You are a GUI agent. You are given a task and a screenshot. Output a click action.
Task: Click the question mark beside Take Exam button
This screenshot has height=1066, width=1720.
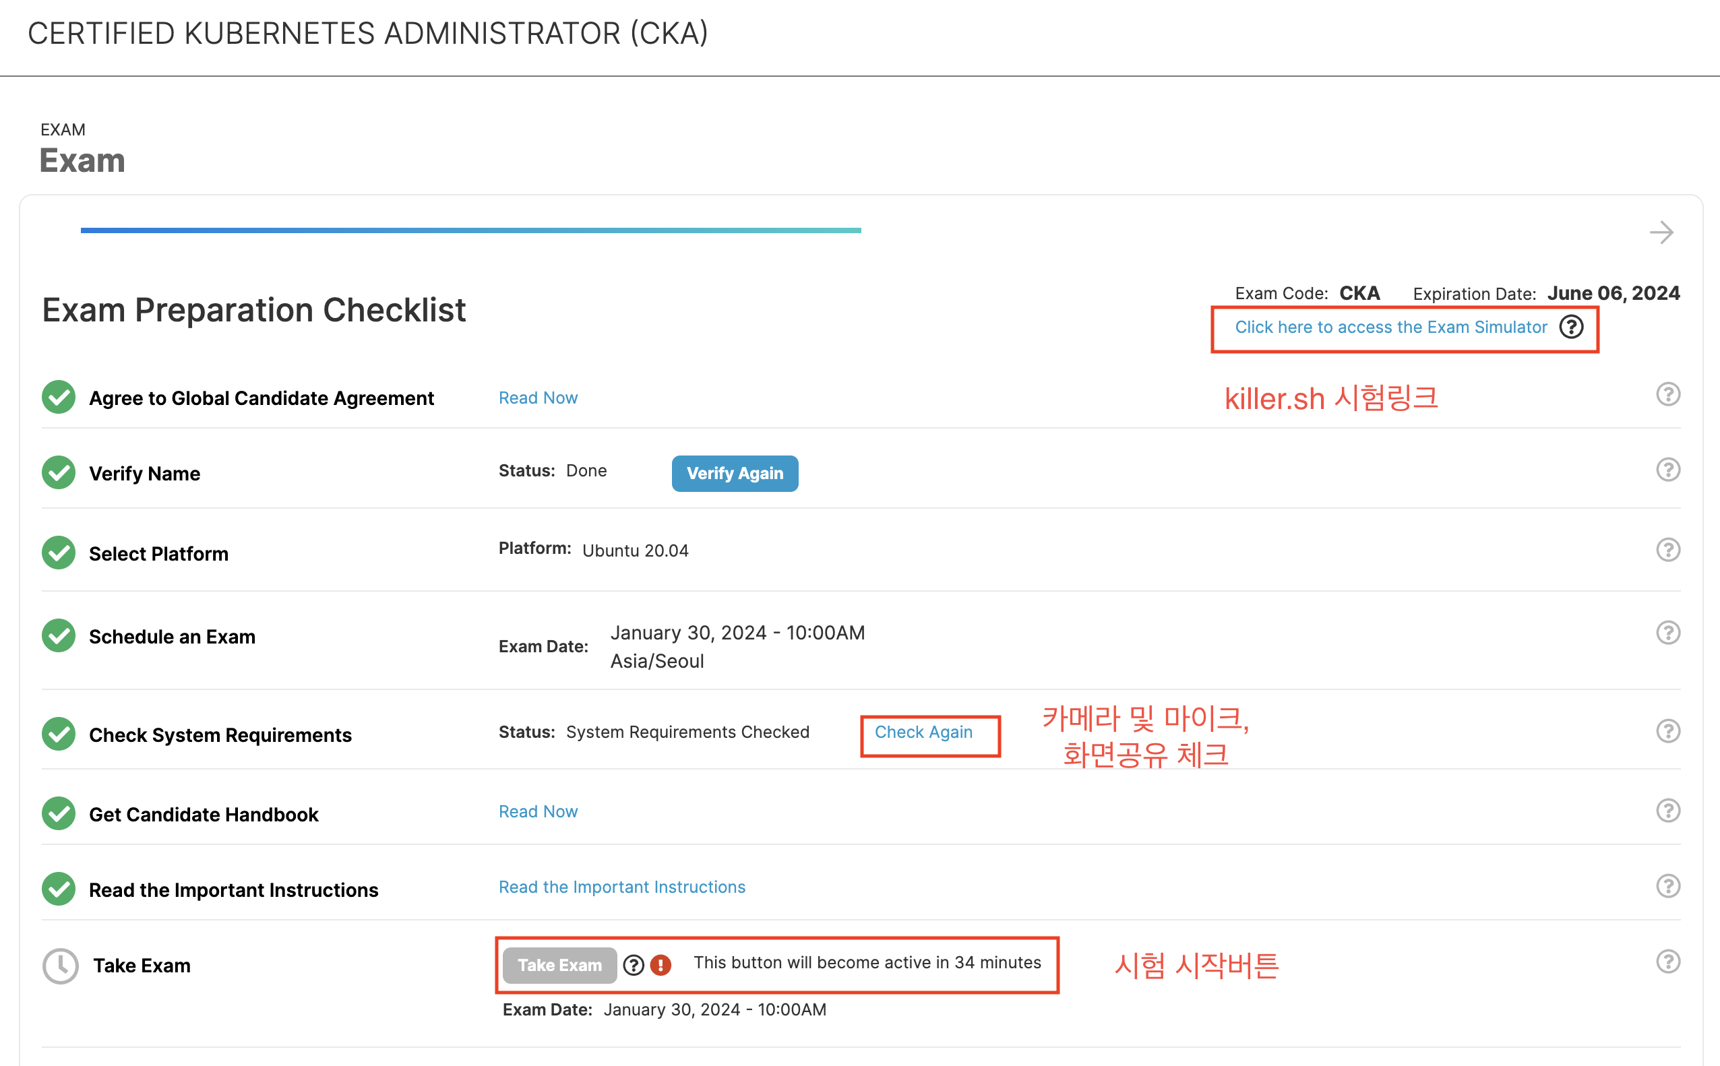(x=634, y=965)
